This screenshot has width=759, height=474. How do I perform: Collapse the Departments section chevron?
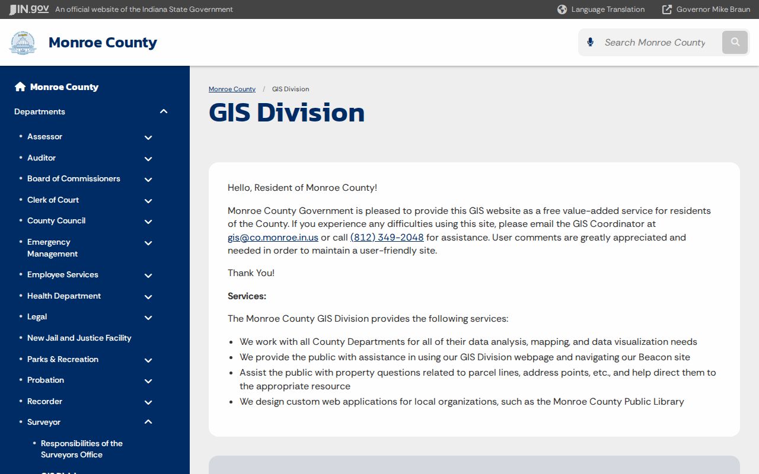(x=164, y=111)
